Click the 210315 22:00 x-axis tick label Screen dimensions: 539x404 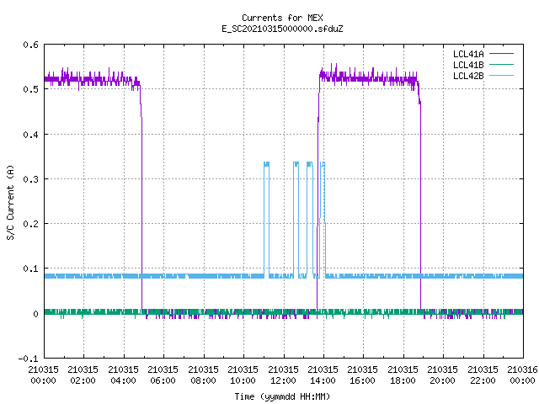pos(483,375)
